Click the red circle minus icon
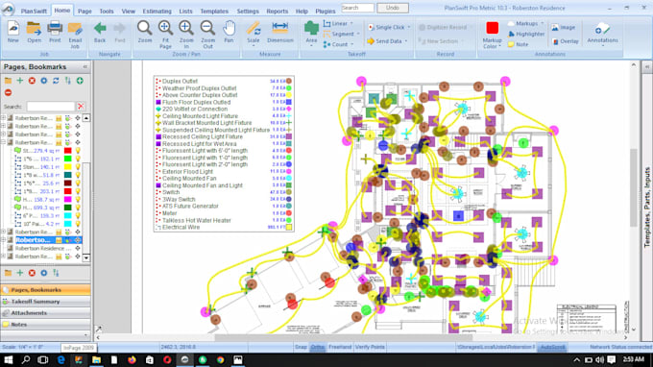 click(8, 92)
